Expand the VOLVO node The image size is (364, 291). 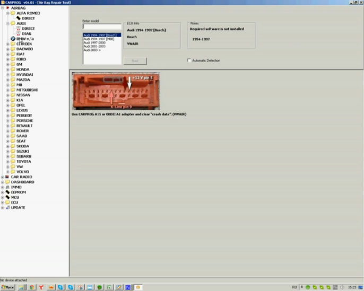pyautogui.click(x=7, y=172)
